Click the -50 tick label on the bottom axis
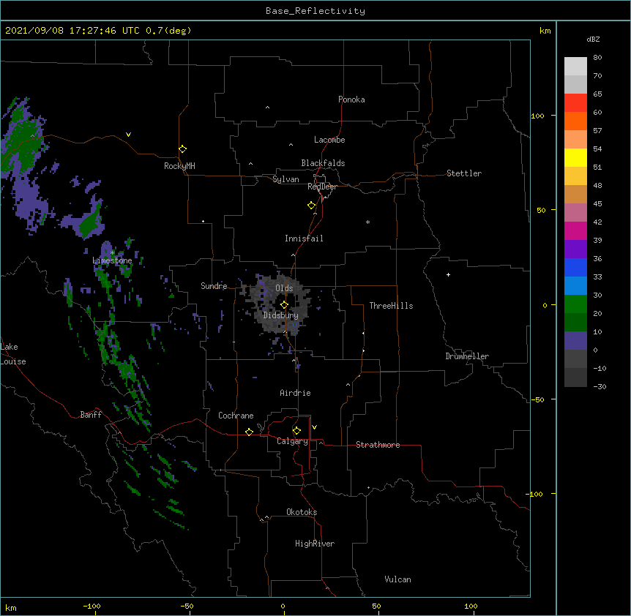This screenshot has width=631, height=616. (187, 606)
